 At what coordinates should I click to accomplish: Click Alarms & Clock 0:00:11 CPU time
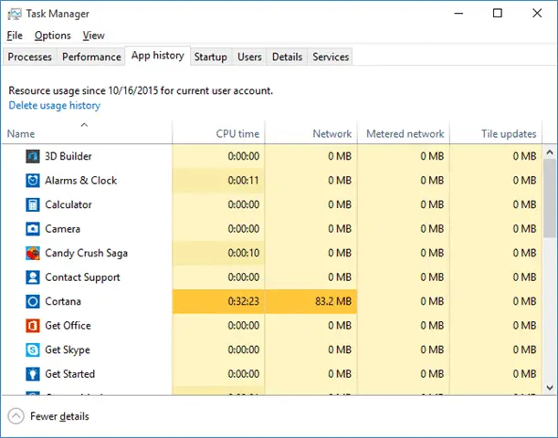point(218,181)
